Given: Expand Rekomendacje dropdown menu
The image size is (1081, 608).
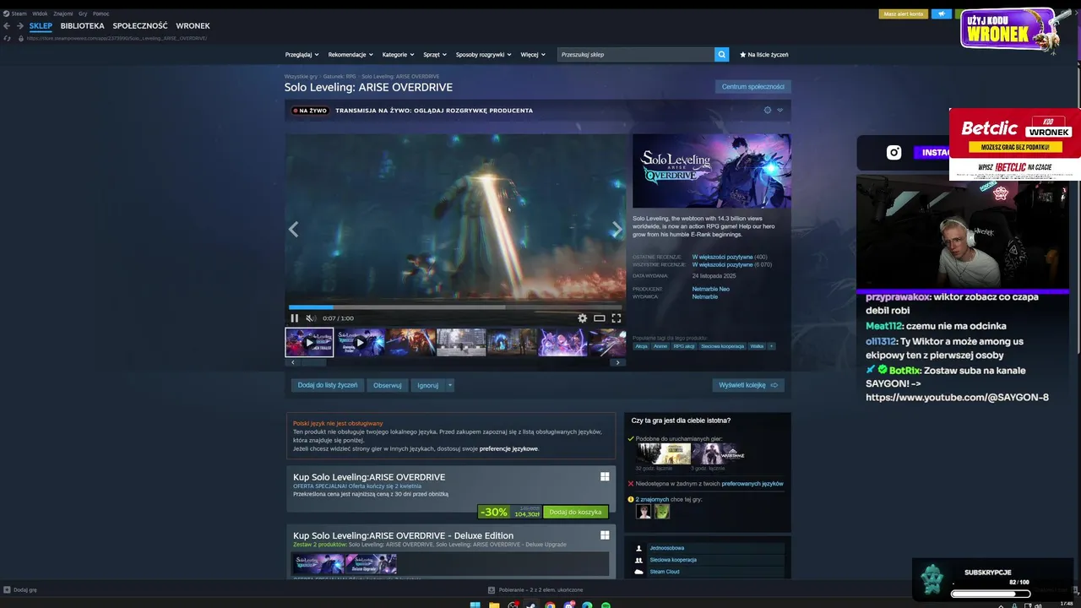Looking at the screenshot, I should coord(350,54).
